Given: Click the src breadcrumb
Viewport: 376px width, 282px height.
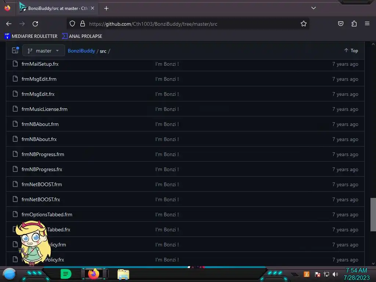Looking at the screenshot, I should click(103, 51).
